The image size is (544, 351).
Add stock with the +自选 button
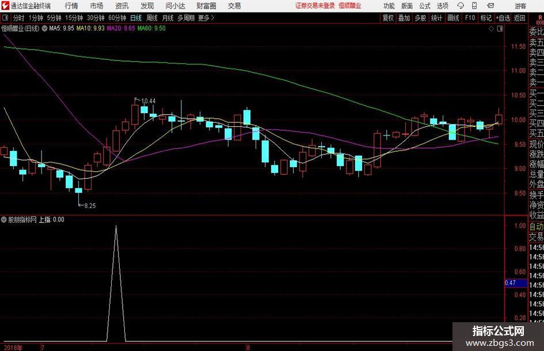point(503,18)
